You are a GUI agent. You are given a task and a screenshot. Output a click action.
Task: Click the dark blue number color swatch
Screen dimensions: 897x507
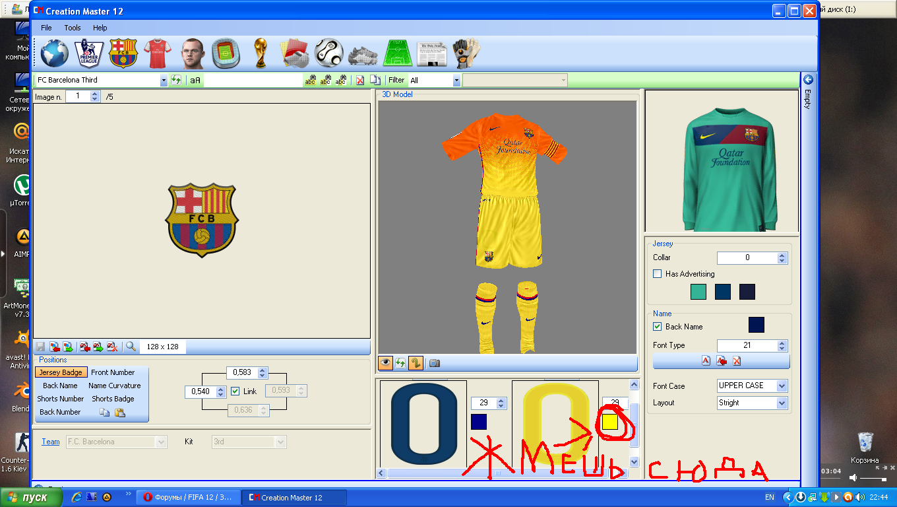[479, 421]
